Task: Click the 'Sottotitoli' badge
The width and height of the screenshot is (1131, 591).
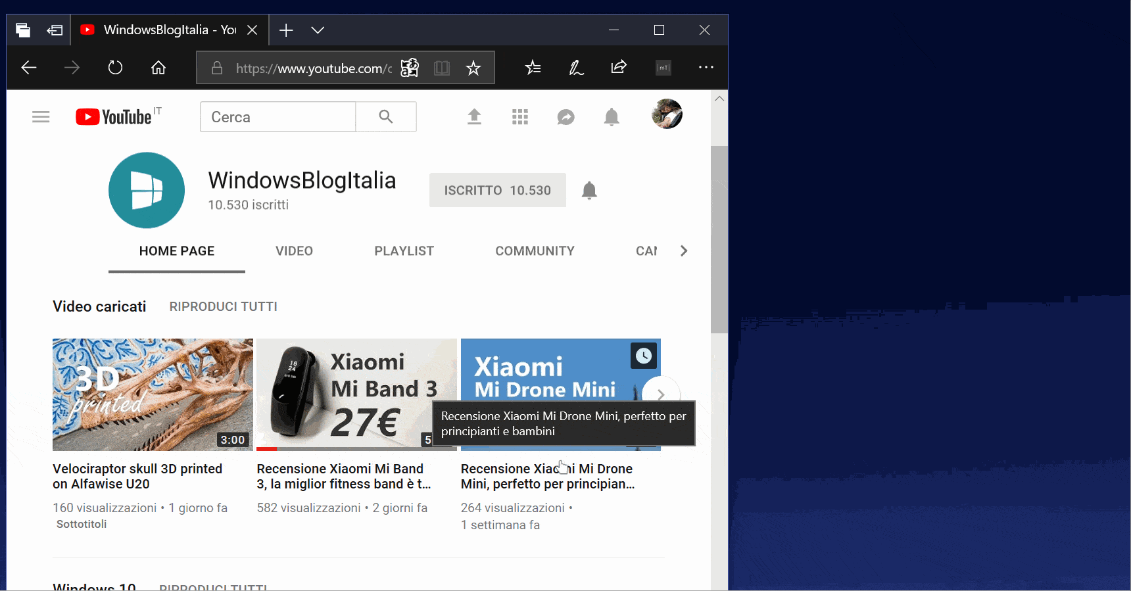Action: (82, 524)
